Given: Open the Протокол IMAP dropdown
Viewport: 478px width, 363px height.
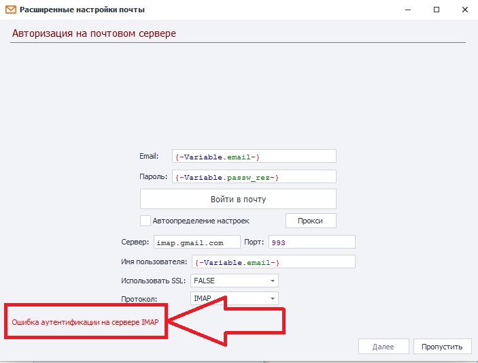Looking at the screenshot, I should tap(234, 298).
